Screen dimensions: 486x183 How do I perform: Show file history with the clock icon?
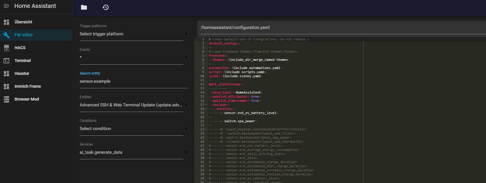106,7
